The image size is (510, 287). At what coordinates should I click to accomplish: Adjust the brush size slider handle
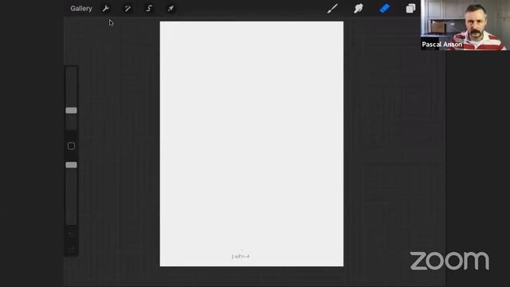[71, 111]
